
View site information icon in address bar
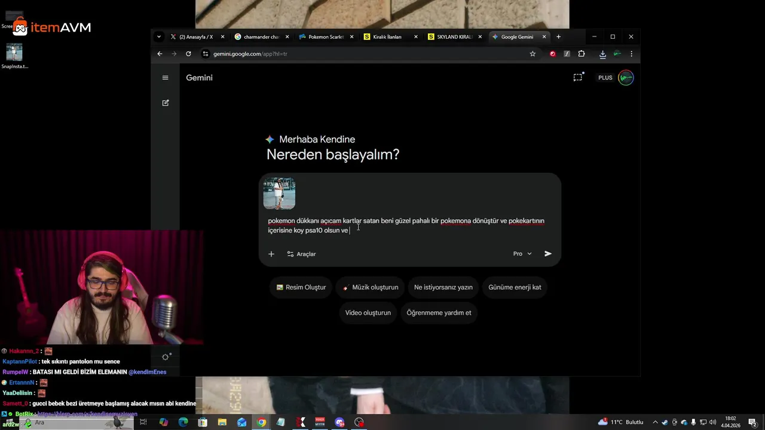pyautogui.click(x=205, y=54)
